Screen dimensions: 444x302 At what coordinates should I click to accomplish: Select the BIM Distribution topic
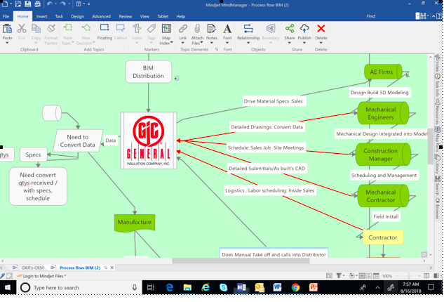[149, 72]
